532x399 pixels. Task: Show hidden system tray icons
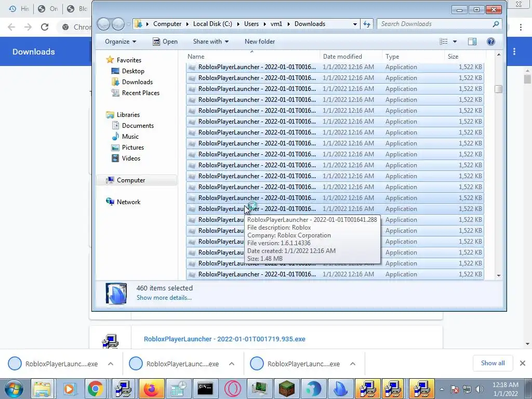442,389
